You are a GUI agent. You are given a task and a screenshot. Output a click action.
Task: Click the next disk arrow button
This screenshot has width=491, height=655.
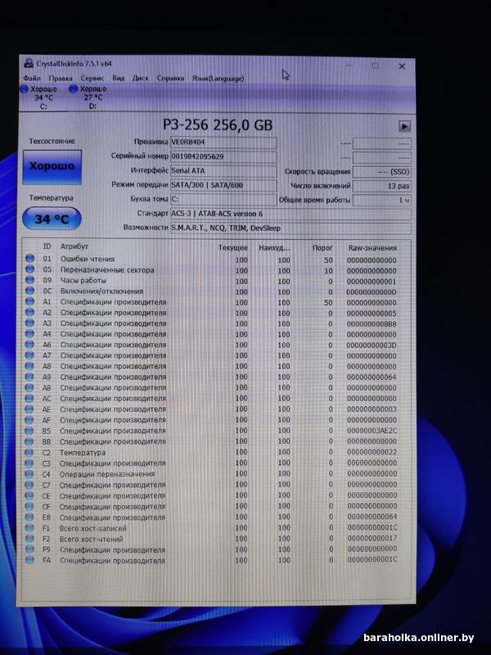click(404, 126)
